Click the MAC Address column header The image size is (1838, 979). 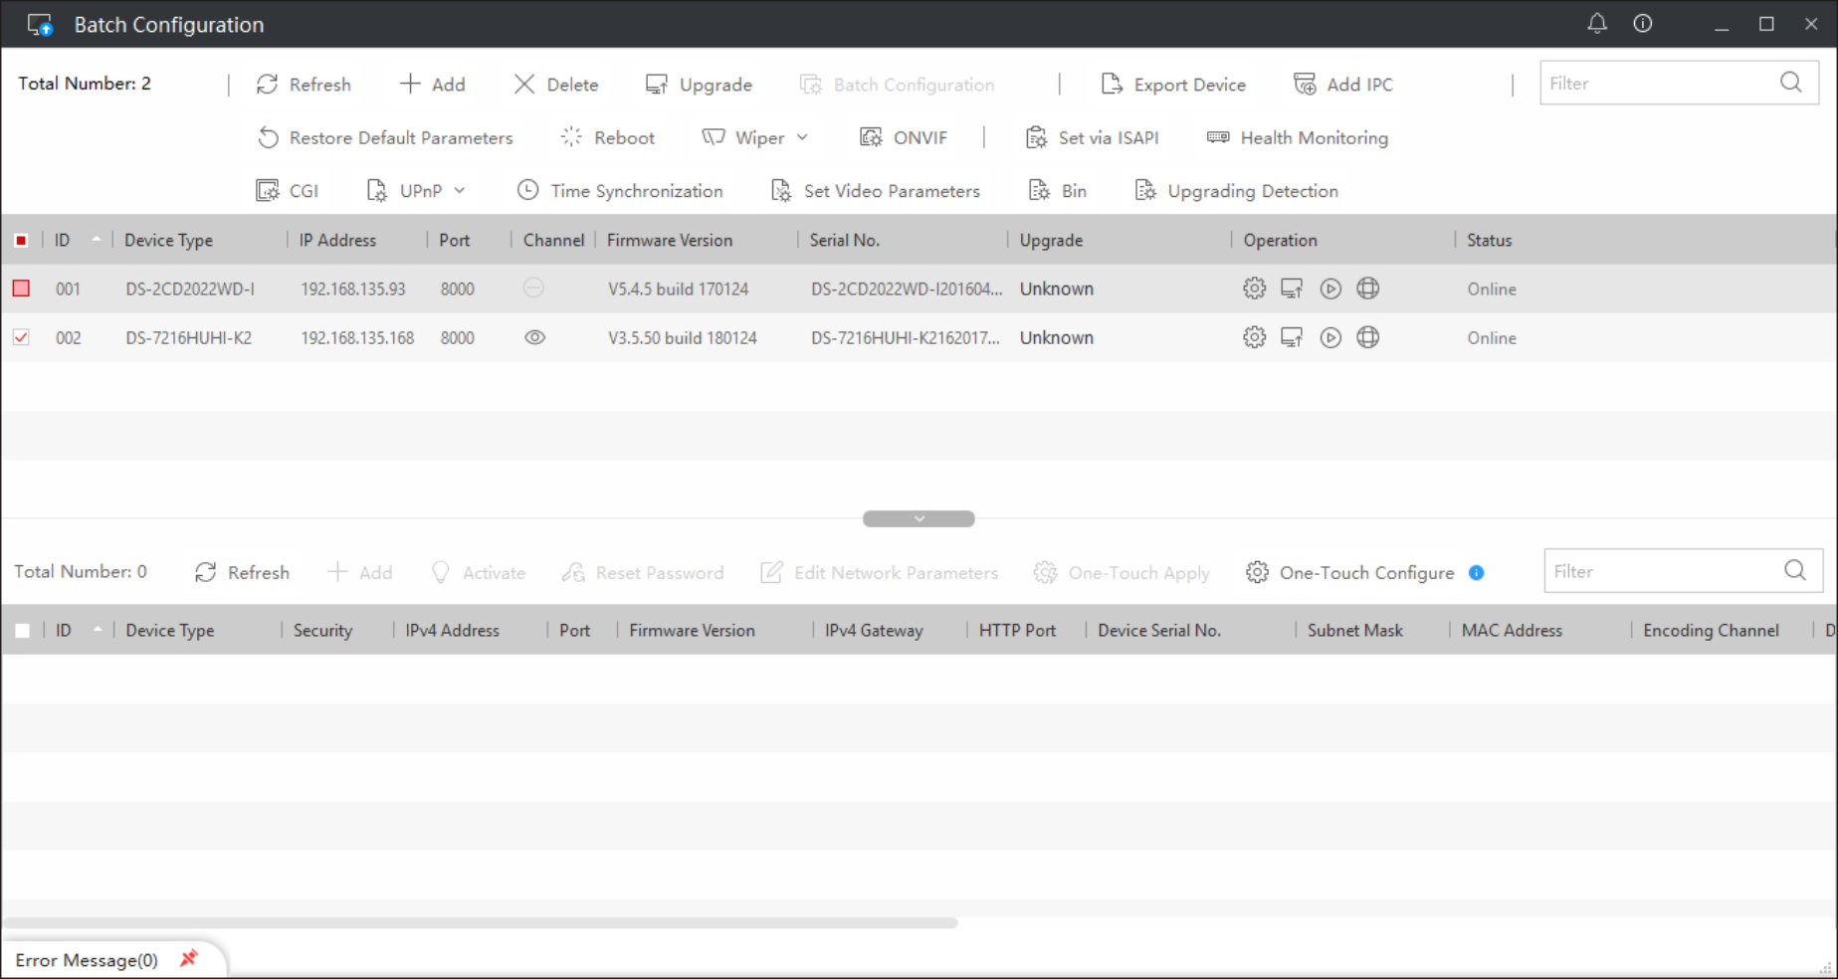(x=1512, y=630)
